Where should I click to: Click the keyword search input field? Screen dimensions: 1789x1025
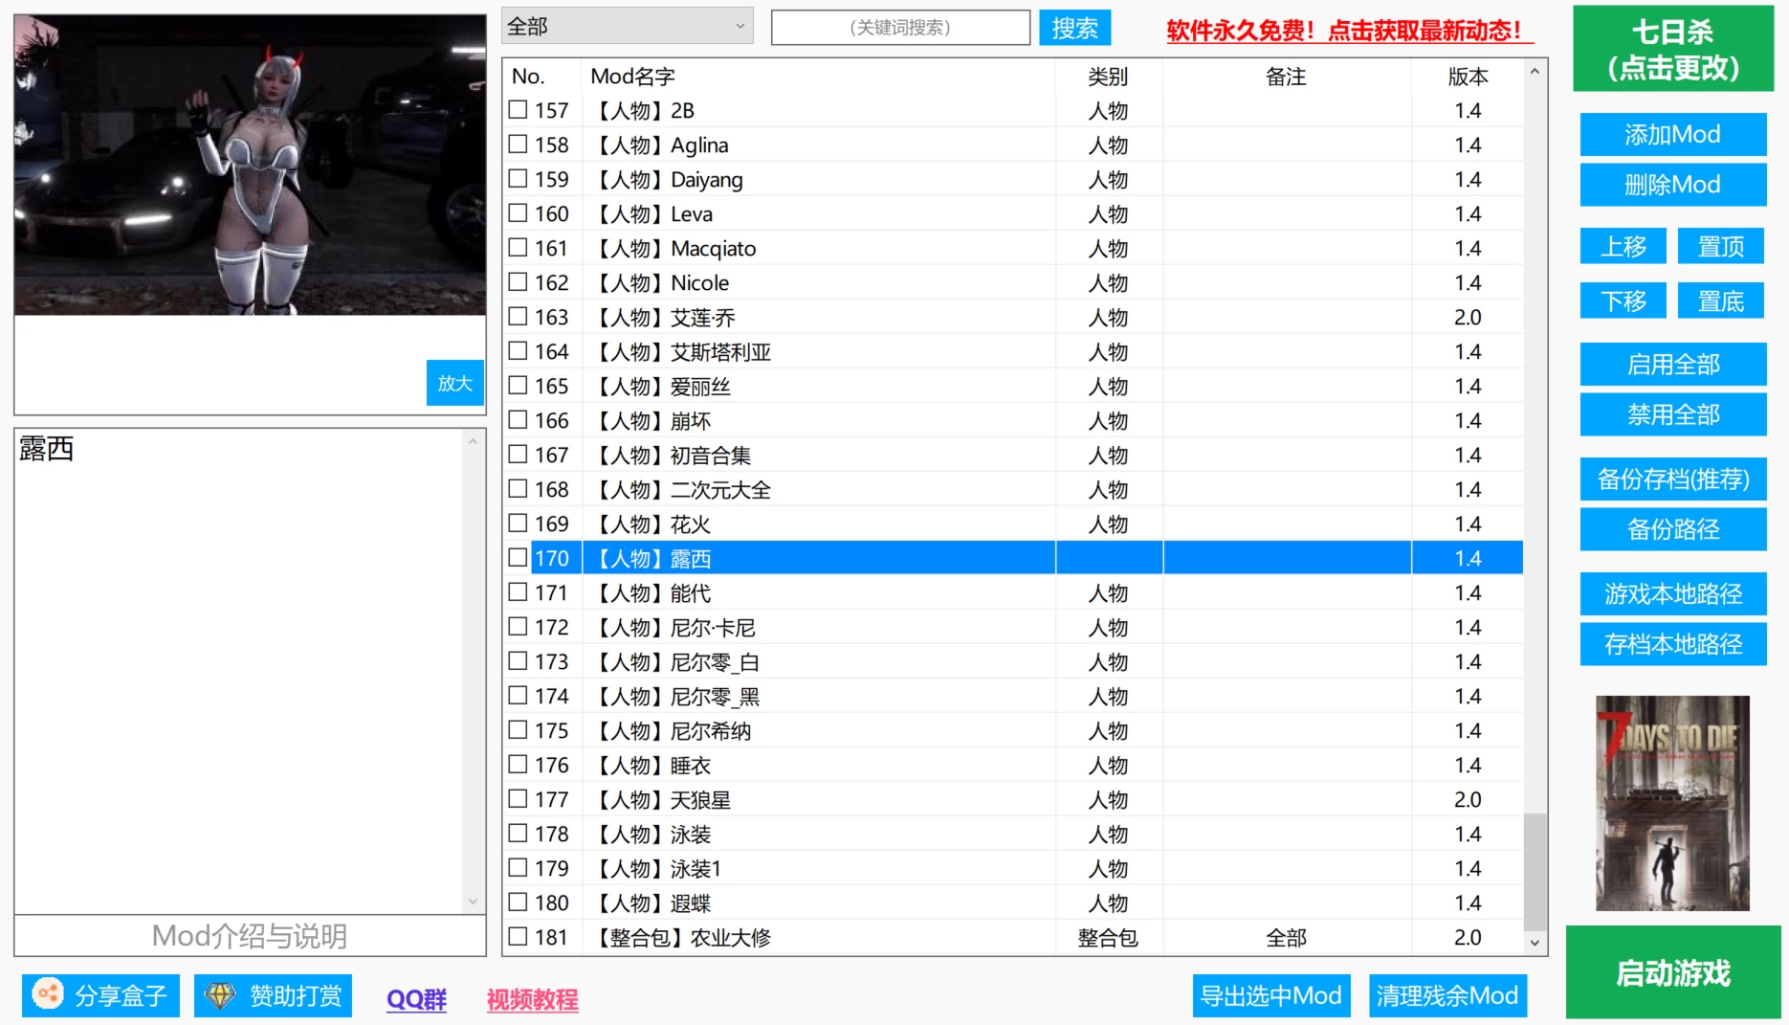coord(900,28)
